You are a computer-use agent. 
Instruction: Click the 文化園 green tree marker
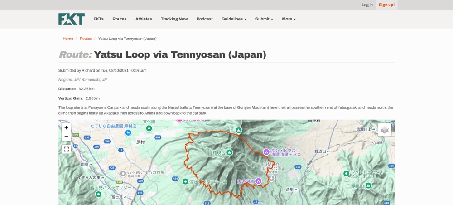(x=149, y=128)
